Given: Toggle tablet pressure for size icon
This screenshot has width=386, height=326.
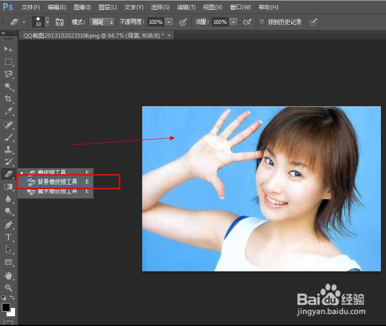Looking at the screenshot, I should tap(313, 22).
